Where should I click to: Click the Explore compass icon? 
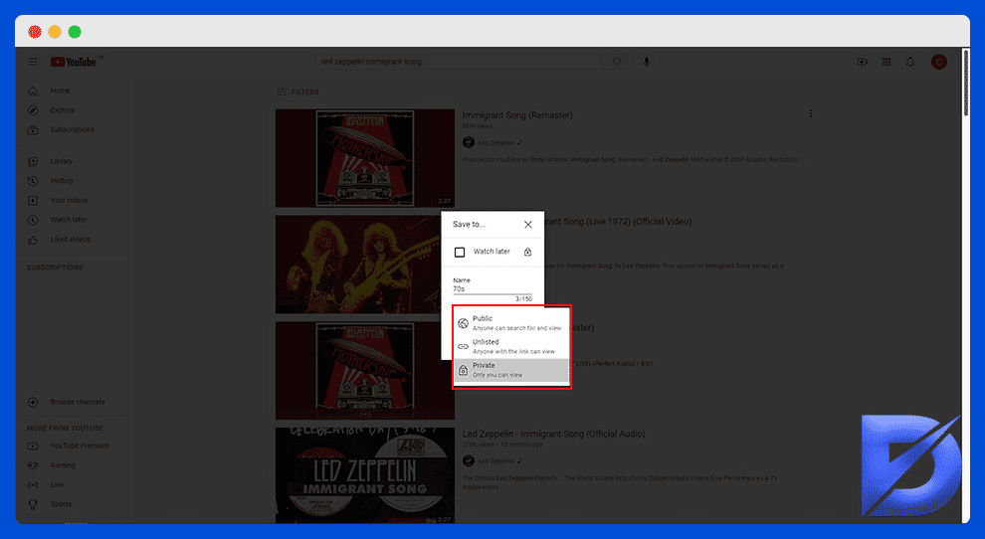point(33,110)
